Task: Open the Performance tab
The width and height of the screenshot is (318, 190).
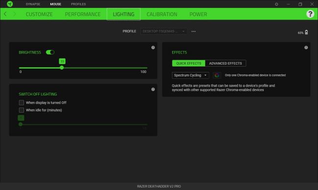Action: [x=83, y=14]
